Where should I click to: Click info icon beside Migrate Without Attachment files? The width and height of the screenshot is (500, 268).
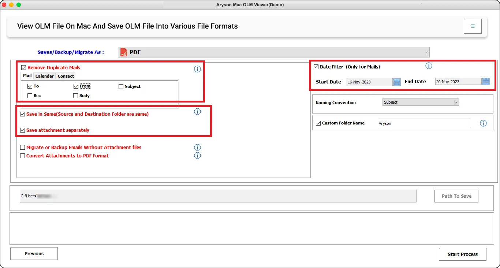coord(197,148)
